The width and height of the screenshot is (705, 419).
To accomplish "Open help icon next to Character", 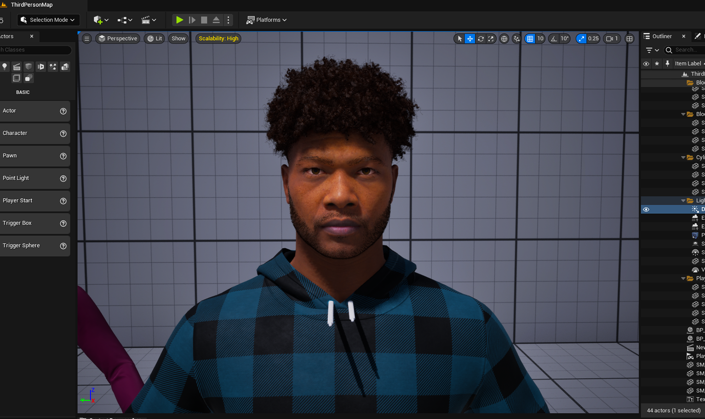I will [63, 134].
